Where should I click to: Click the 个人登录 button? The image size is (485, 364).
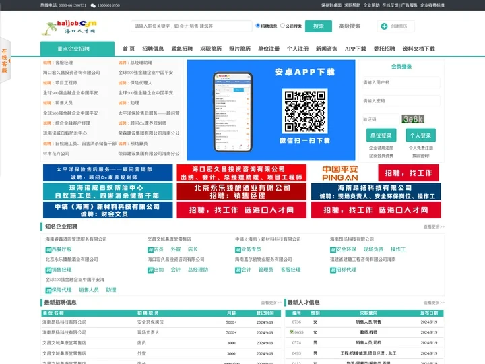[x=420, y=135]
